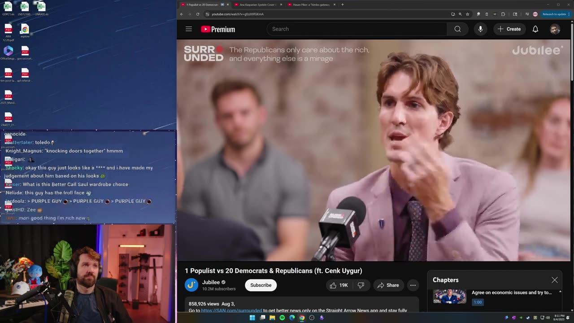Open the ARA 12.20.pdf desktop file

8,33
